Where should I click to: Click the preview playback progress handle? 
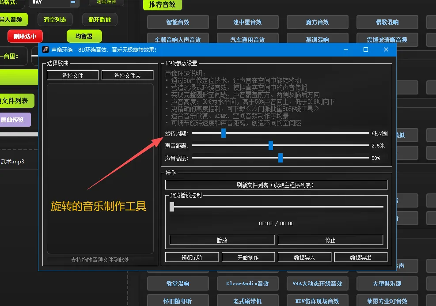172,207
